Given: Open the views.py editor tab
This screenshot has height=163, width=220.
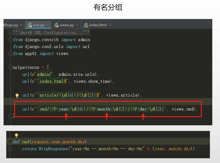Looking at the screenshot, I should 67,25.
